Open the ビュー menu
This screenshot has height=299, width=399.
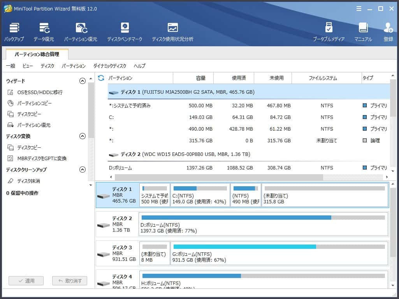coord(28,66)
